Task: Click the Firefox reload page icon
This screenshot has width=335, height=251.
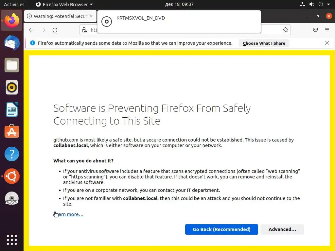Action: pyautogui.click(x=55, y=30)
